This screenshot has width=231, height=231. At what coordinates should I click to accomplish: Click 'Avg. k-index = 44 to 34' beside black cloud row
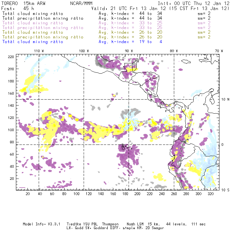pyautogui.click(x=130, y=14)
